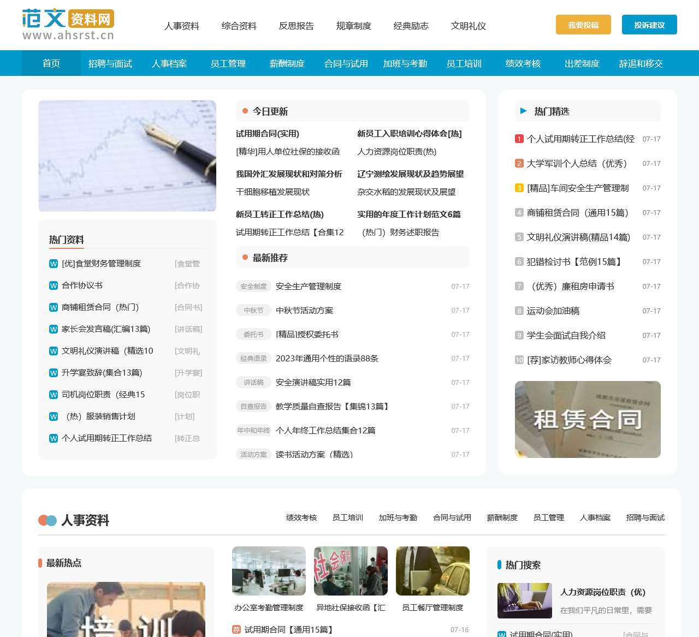The width and height of the screenshot is (699, 637).
Task: Click the W icon beside 合作协议书
Action: [x=54, y=285]
